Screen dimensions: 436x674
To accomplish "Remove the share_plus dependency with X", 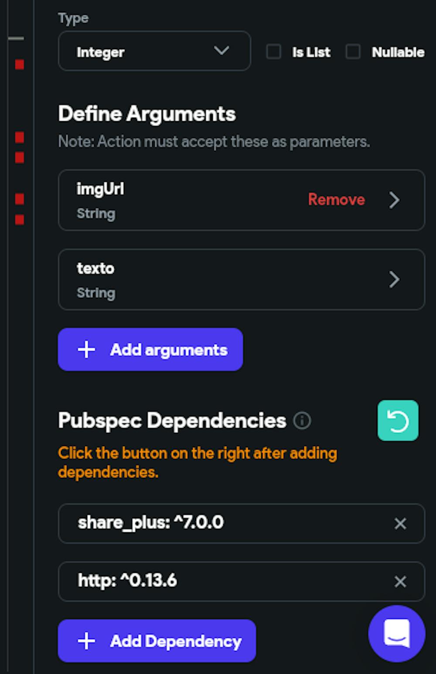I will point(400,523).
